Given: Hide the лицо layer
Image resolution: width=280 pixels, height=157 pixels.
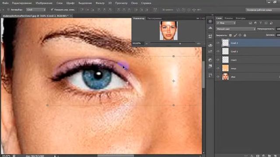Looking at the screenshot, I should coord(218,68).
